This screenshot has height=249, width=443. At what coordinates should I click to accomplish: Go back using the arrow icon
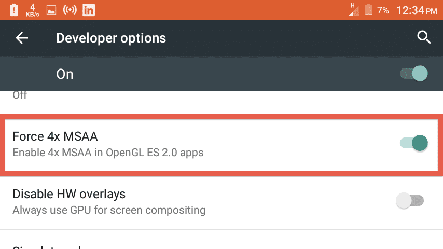pos(22,38)
